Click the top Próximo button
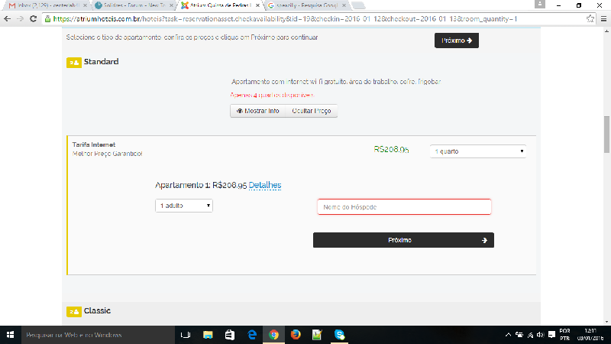The image size is (611, 344). point(457,41)
